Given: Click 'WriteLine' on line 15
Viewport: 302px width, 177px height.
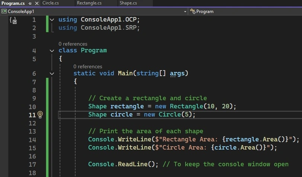Looking at the screenshot, I should (134, 148).
